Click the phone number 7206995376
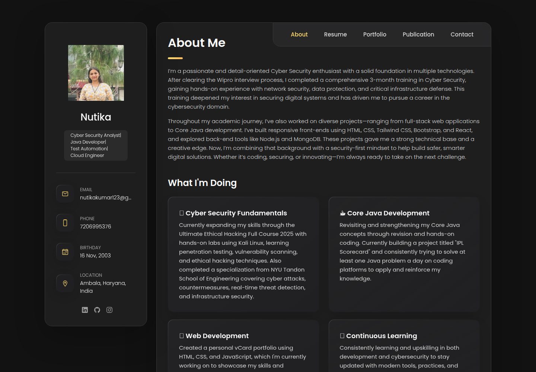Viewport: 536px width, 372px height. (x=95, y=227)
